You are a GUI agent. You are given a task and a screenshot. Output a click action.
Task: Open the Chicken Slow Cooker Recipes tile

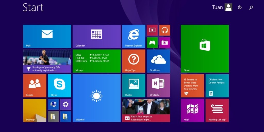click(217, 86)
